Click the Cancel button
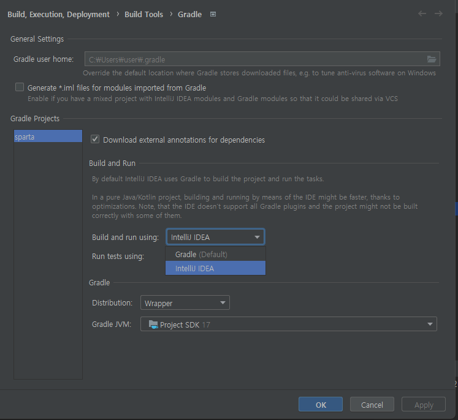458x420 pixels. point(372,404)
